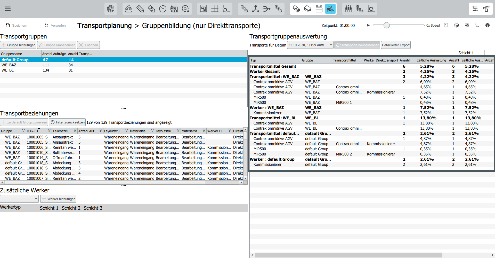Click the simulation speed slider handle
Image resolution: width=495 pixels, height=258 pixels.
pos(386,25)
